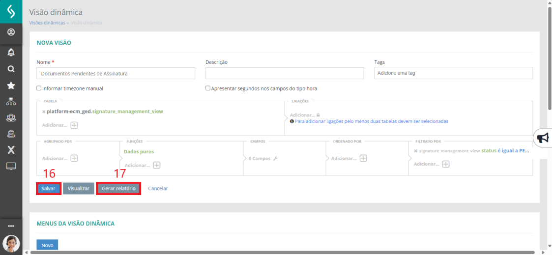Remove signature_management_view table with x icon

(x=44, y=112)
